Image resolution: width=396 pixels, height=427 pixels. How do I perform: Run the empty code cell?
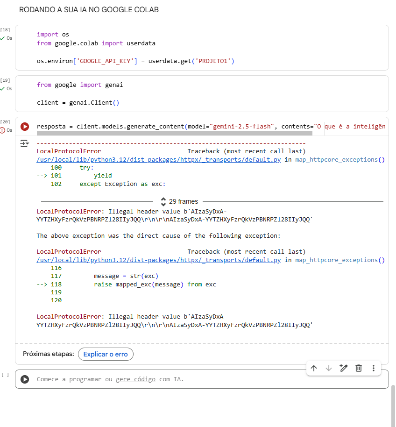click(x=25, y=379)
